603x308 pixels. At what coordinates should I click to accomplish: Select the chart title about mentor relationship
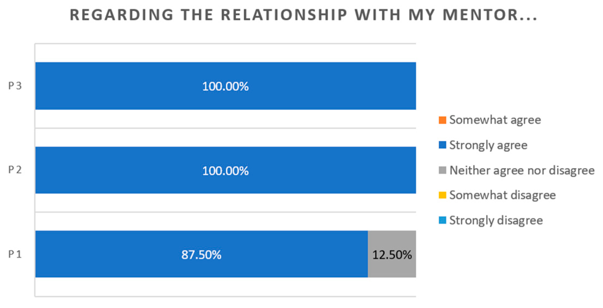click(304, 15)
